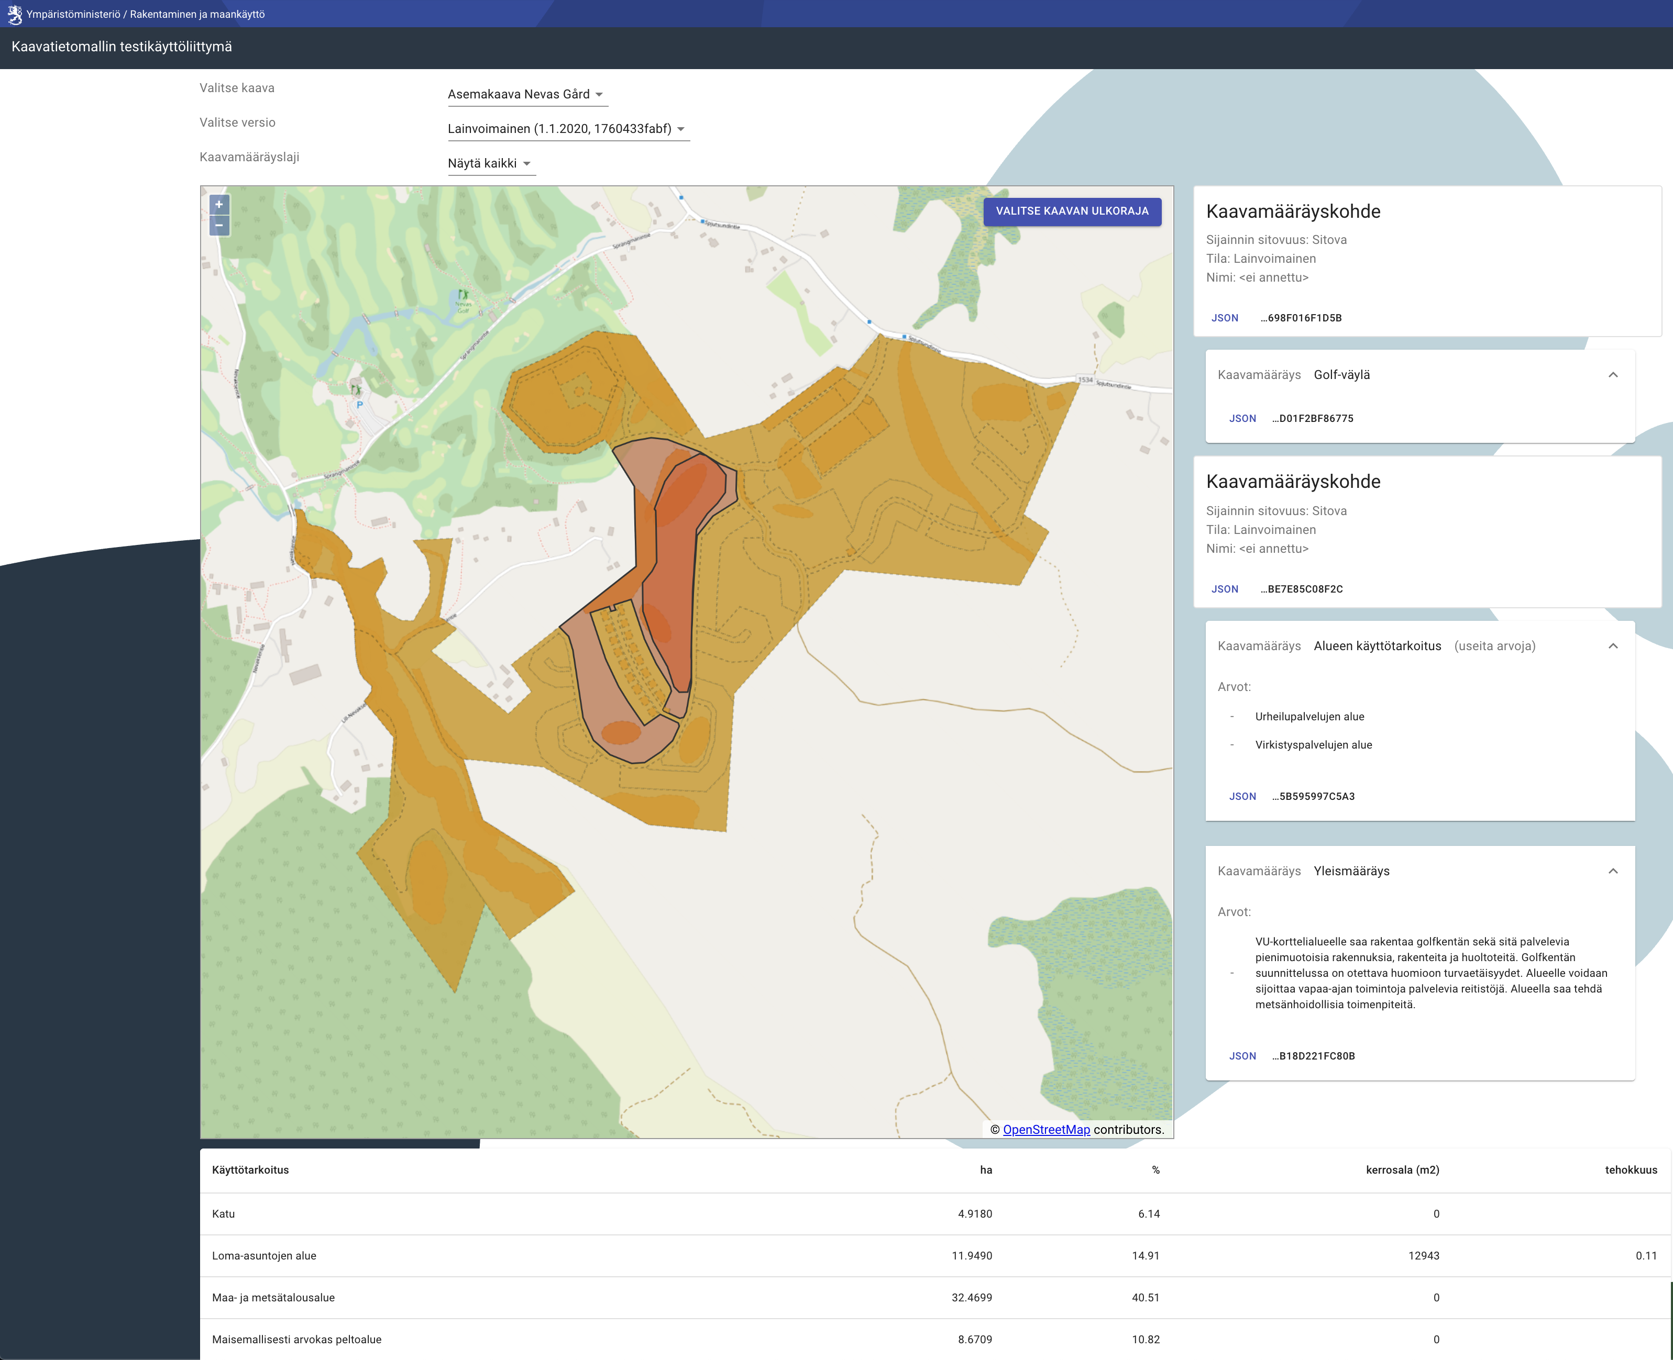Click the 0.11 tehokkuus value
Screen dimensions: 1673x1360
(1646, 1256)
